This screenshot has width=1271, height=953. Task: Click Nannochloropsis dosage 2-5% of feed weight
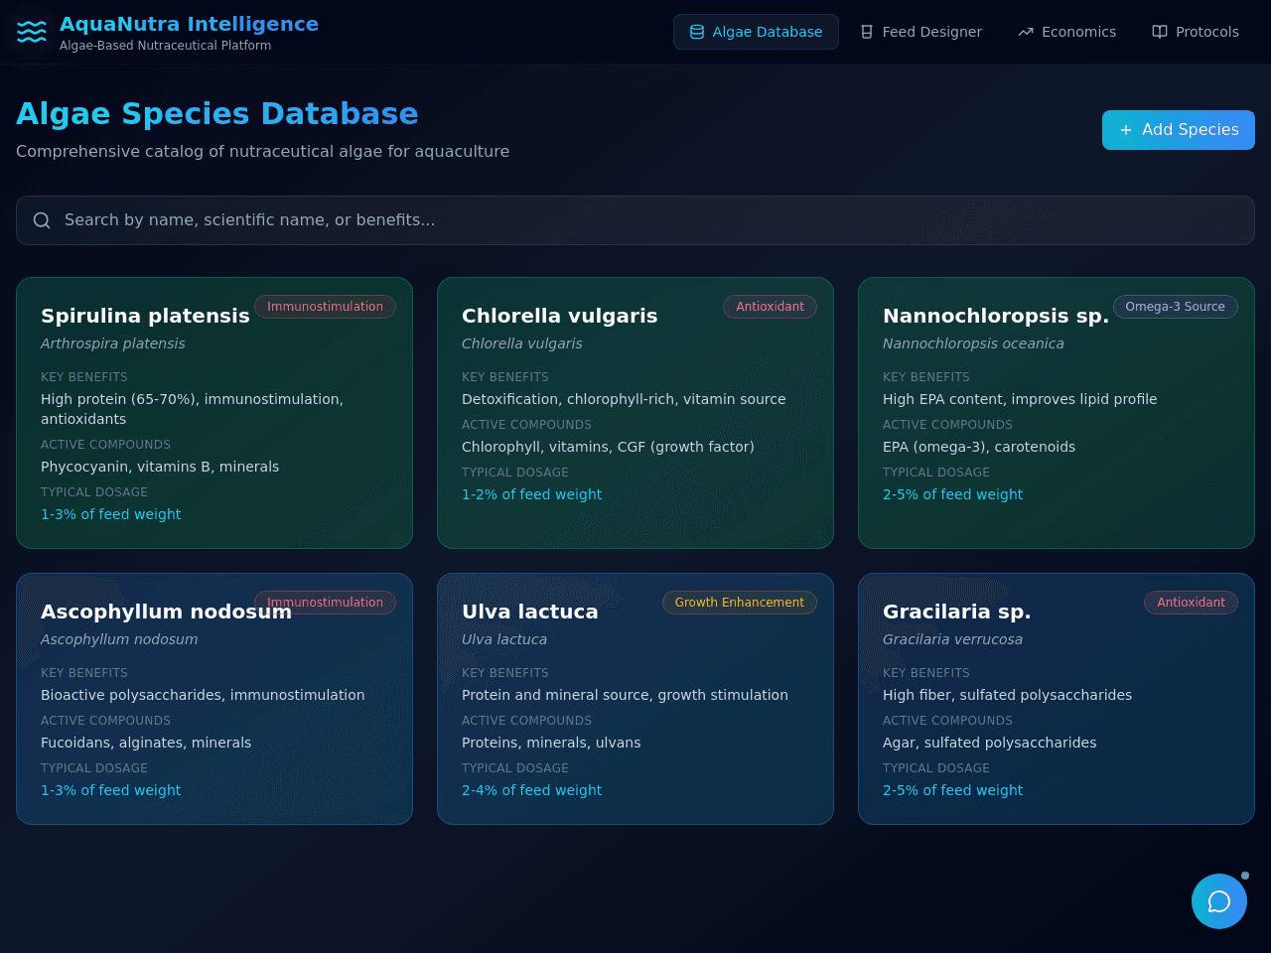[x=952, y=494]
